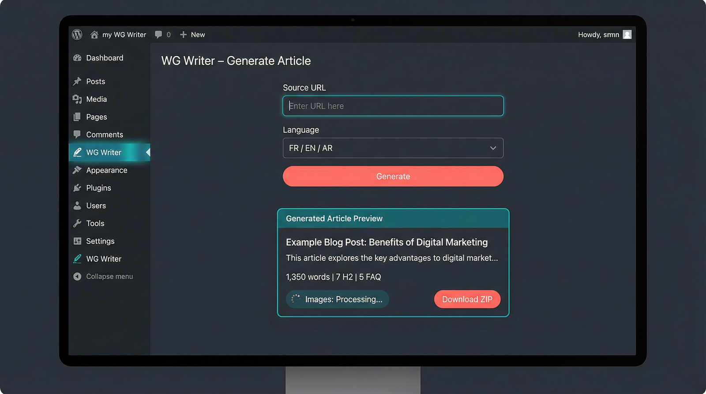The height and width of the screenshot is (394, 706).
Task: Click Howdy, smn account link
Action: click(598, 34)
